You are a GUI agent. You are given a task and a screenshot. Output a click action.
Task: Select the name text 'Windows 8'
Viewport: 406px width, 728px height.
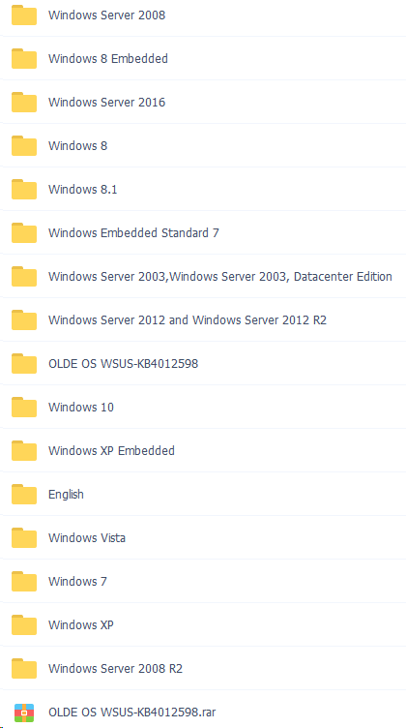pyautogui.click(x=78, y=146)
